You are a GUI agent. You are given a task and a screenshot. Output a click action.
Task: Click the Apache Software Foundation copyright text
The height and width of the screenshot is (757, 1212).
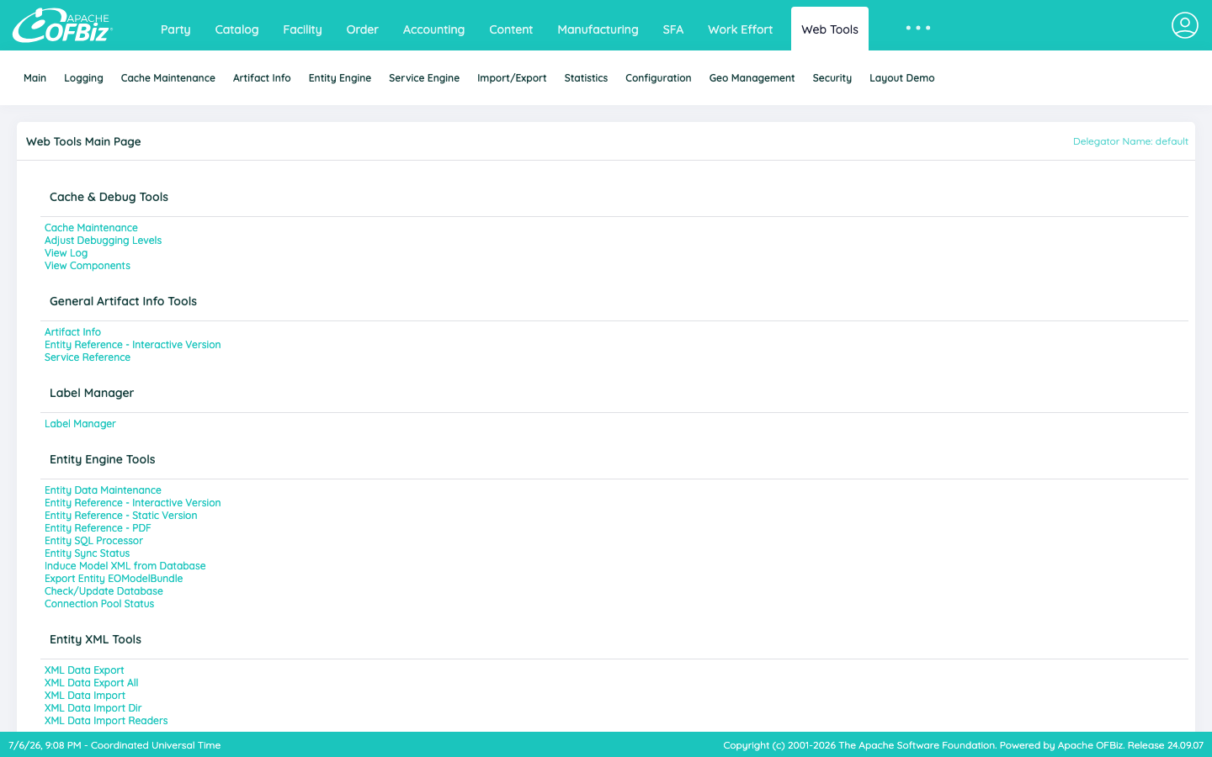pos(963,745)
